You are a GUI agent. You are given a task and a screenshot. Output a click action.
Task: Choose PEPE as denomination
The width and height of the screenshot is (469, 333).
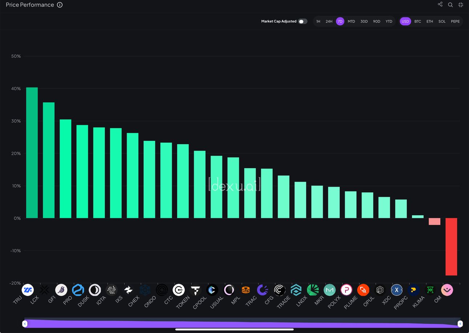pyautogui.click(x=455, y=21)
